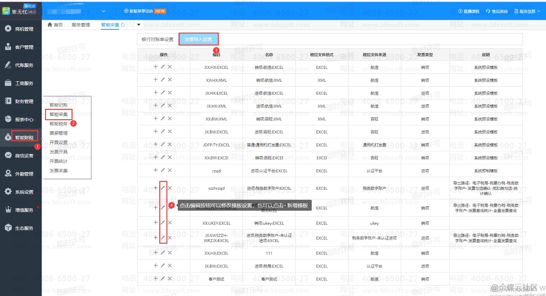The height and width of the screenshot is (296, 546).
Task: Refresh the 智能采集 tab using reload icon
Action: 123,25
